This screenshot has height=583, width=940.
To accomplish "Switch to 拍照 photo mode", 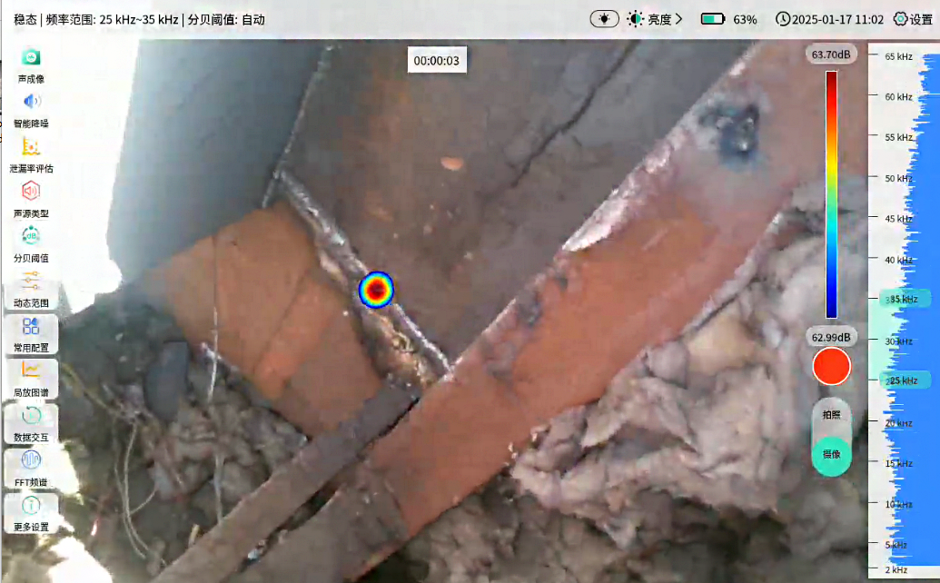I will click(831, 414).
